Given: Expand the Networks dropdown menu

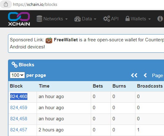Looking at the screenshot, I should 52,19.
